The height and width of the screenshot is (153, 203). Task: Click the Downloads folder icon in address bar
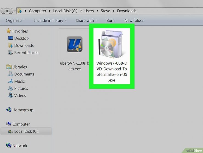pyautogui.click(x=19, y=11)
